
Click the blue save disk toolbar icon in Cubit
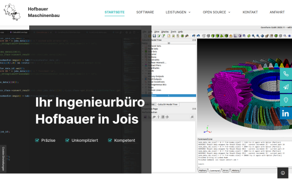154,36
